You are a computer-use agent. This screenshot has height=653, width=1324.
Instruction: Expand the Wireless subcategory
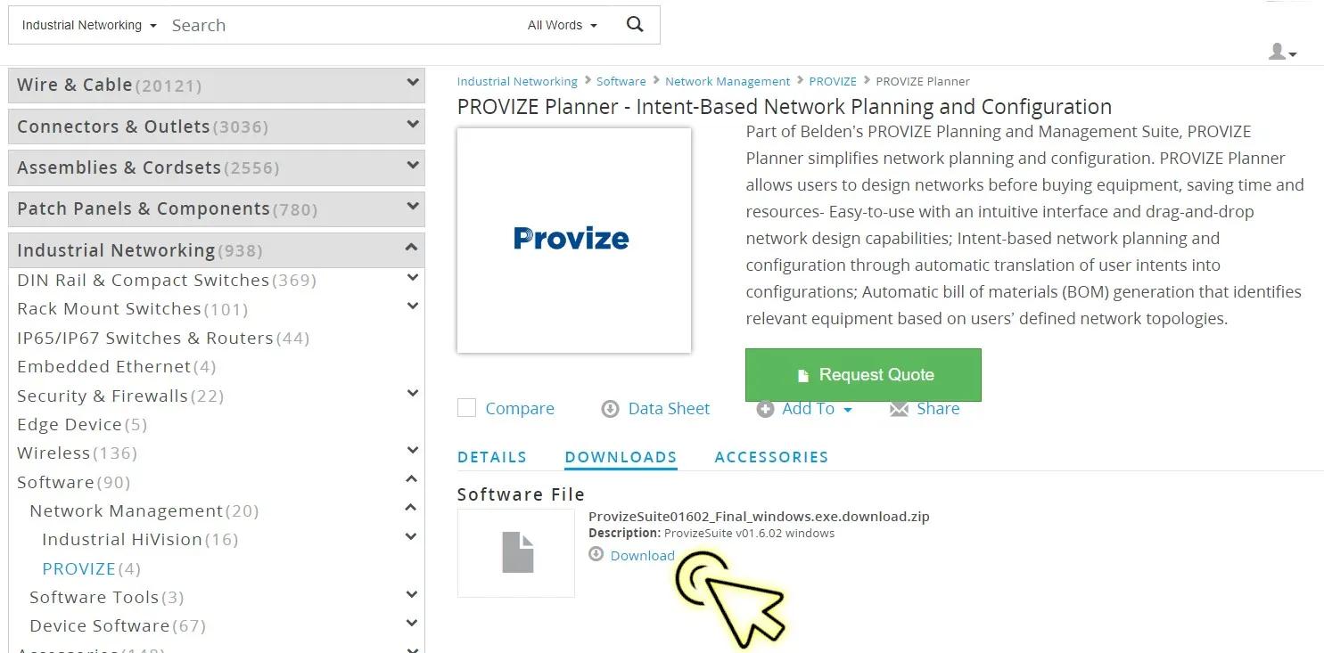coord(412,451)
